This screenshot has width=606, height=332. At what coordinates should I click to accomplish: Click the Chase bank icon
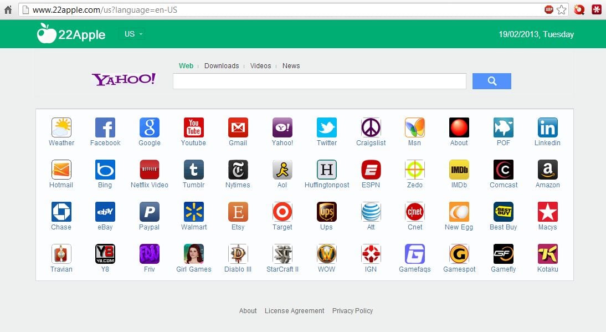[61, 212]
